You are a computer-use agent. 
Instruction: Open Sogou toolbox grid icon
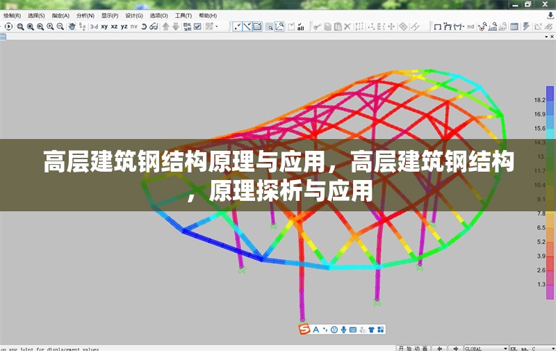point(380,329)
